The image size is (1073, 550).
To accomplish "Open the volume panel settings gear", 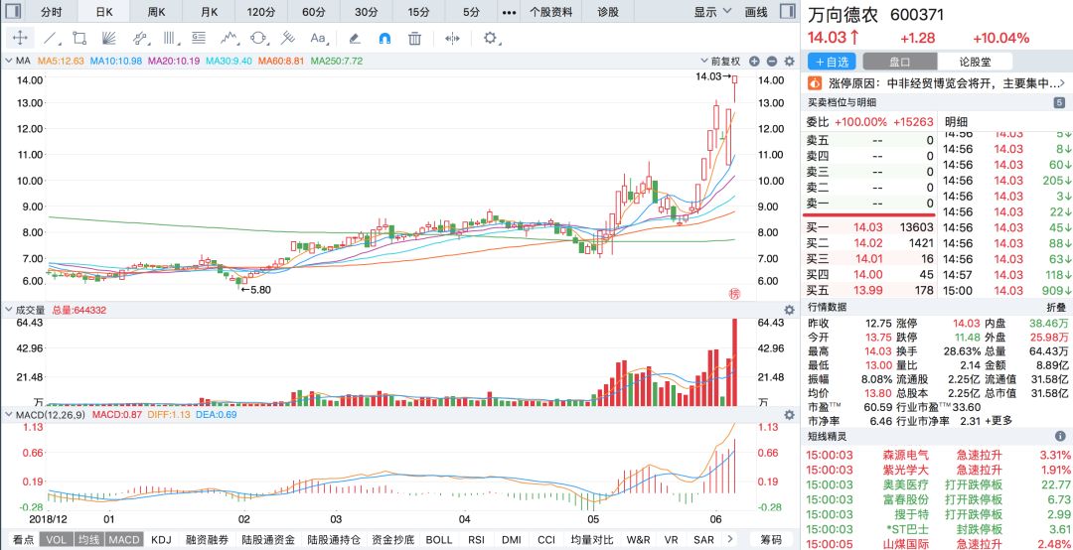I will tap(789, 310).
